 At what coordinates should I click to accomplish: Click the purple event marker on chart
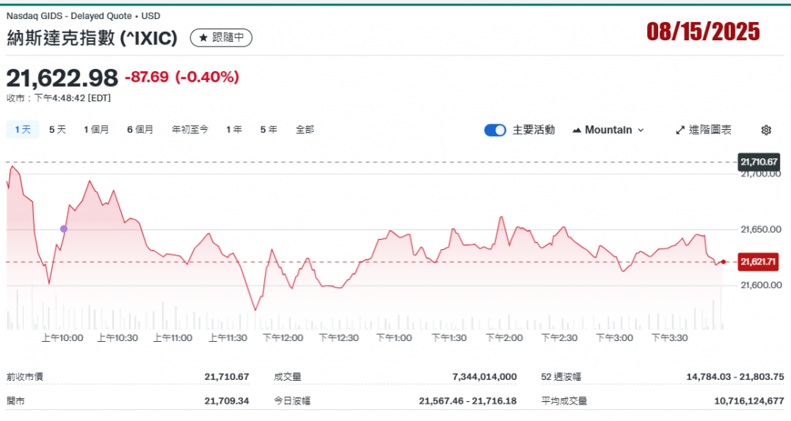coord(64,229)
